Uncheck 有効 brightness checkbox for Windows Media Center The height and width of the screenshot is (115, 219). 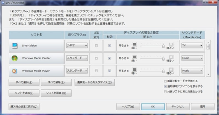pyautogui.click(x=109, y=58)
